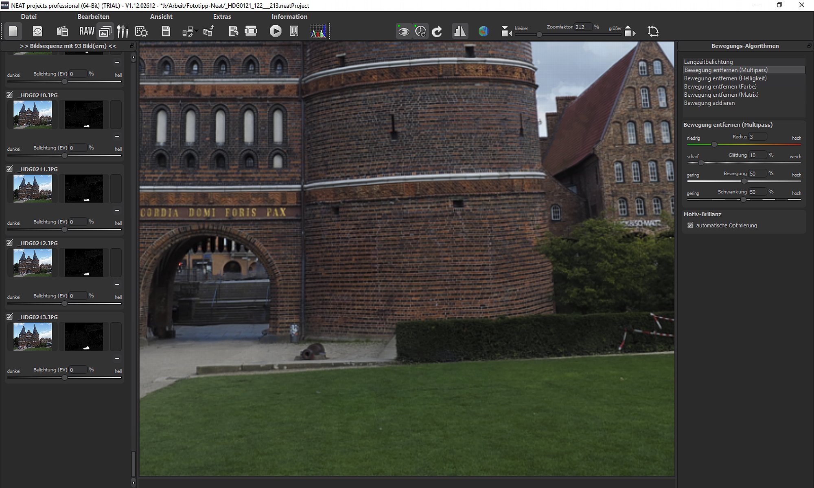
Task: Open batch processing calendar-gear icon
Action: pos(141,31)
